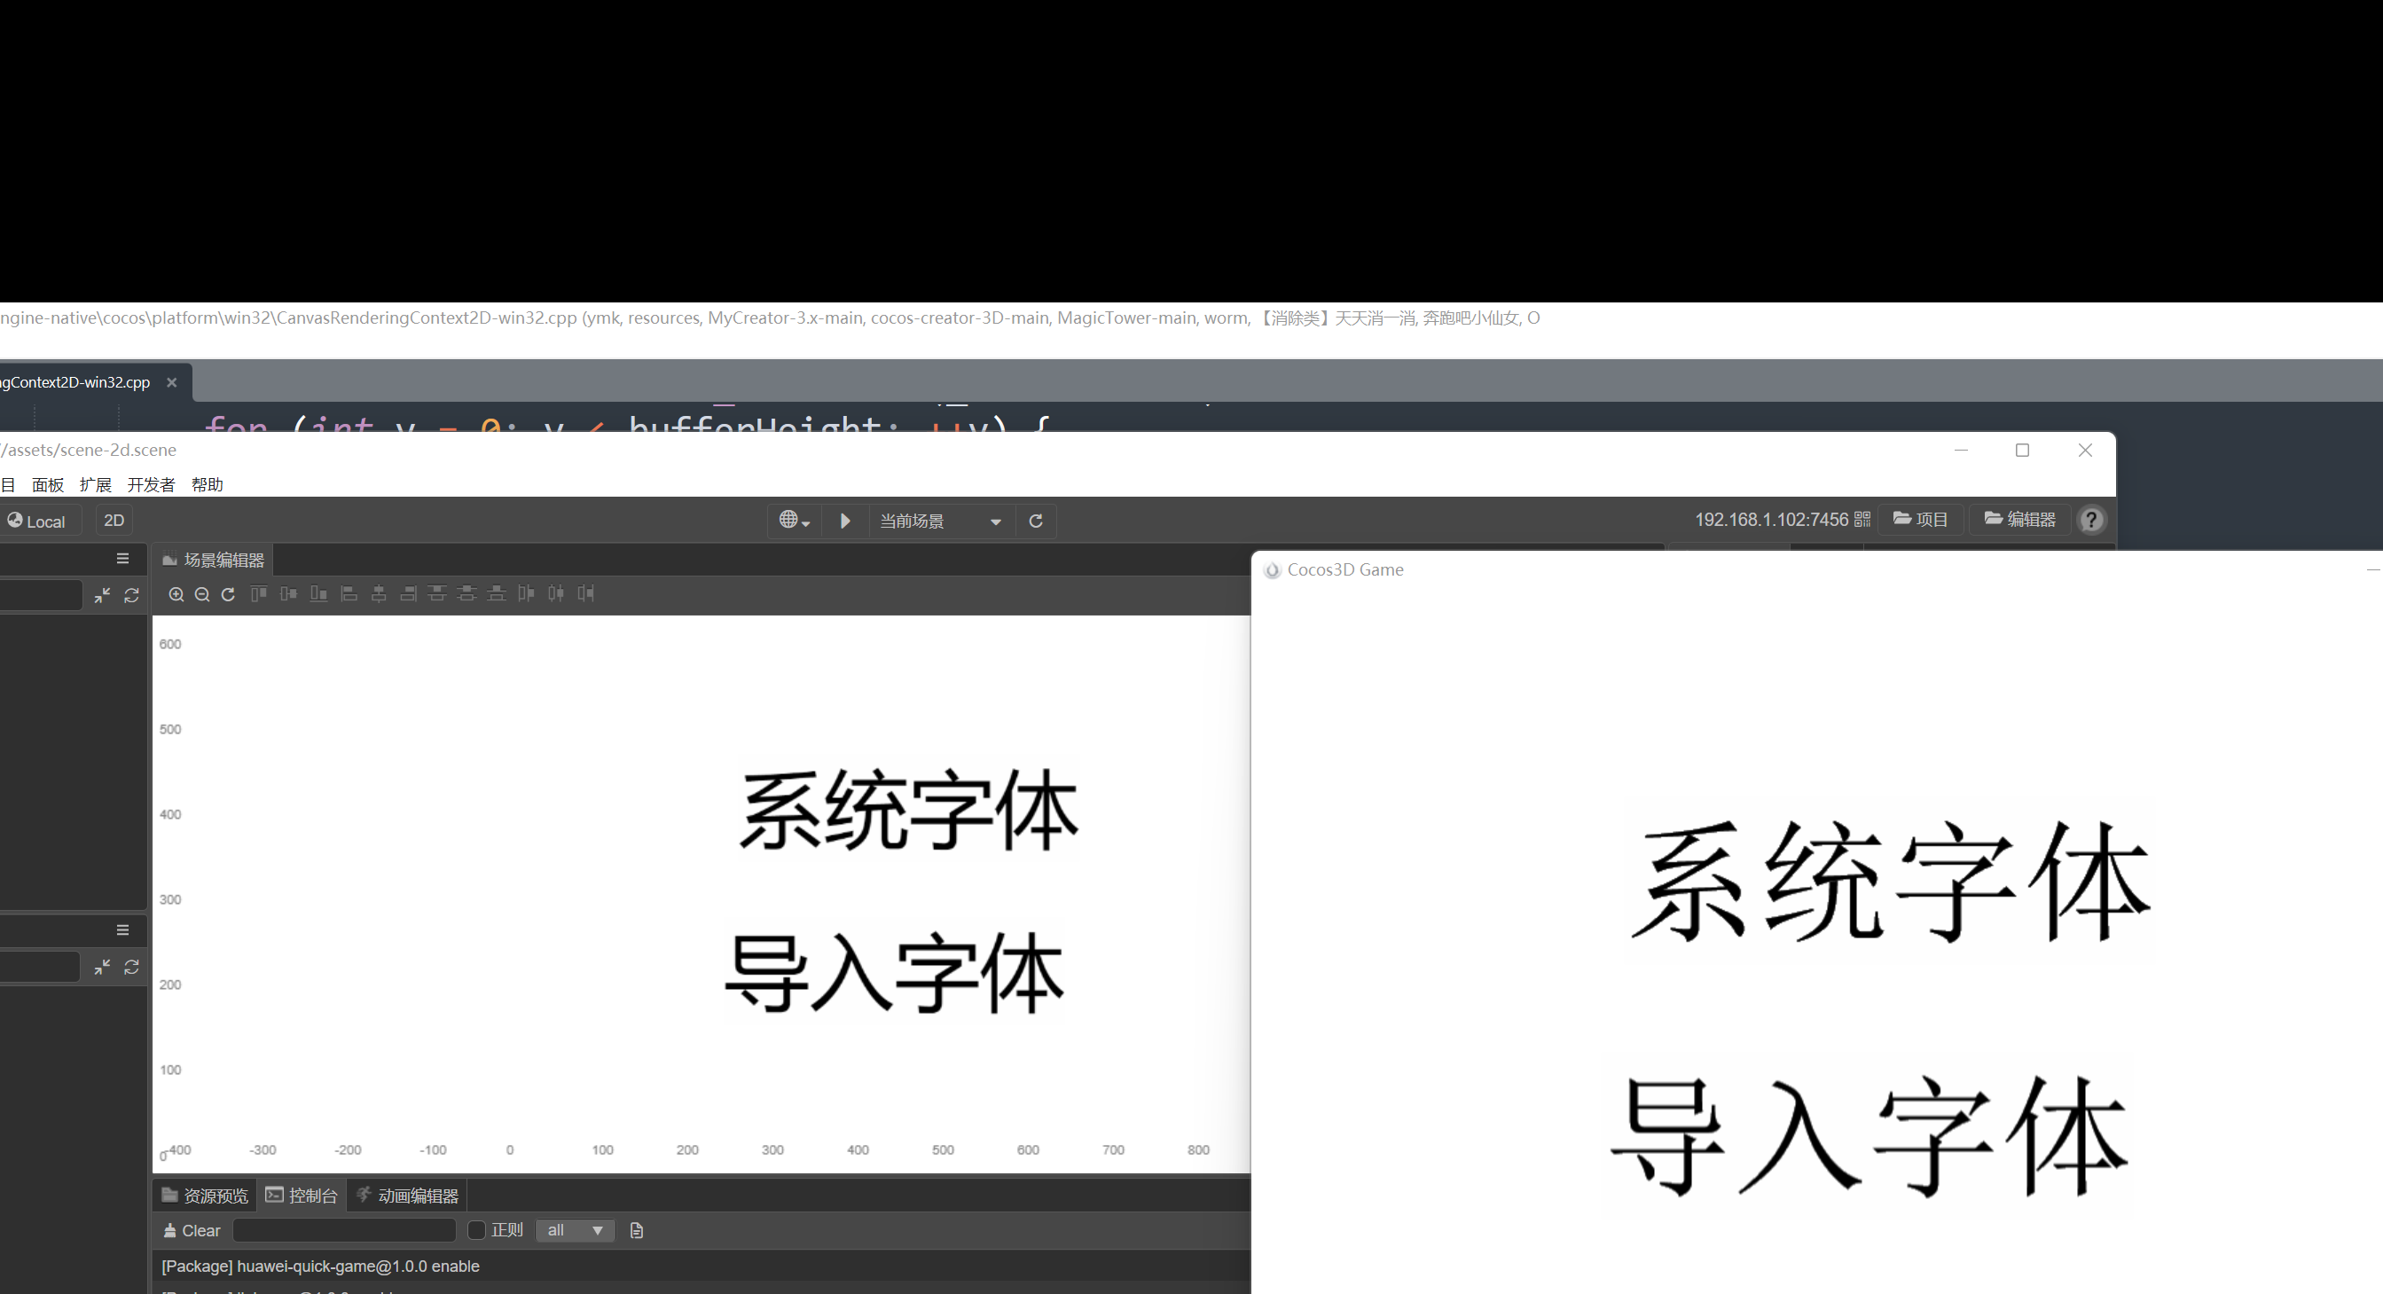2383x1294 pixels.
Task: Open the 当前场景 scene dropdown
Action: 941,521
